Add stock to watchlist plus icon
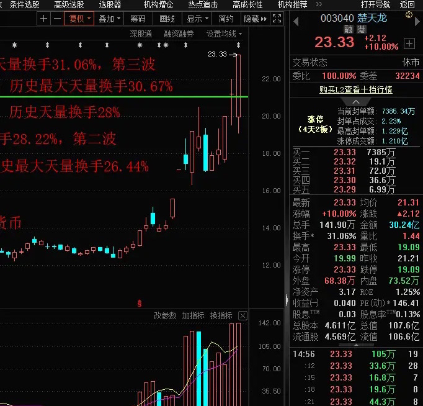423x406 pixels. click(x=409, y=43)
